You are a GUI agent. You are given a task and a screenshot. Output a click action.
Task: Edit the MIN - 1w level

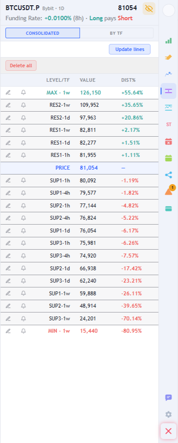click(8, 331)
